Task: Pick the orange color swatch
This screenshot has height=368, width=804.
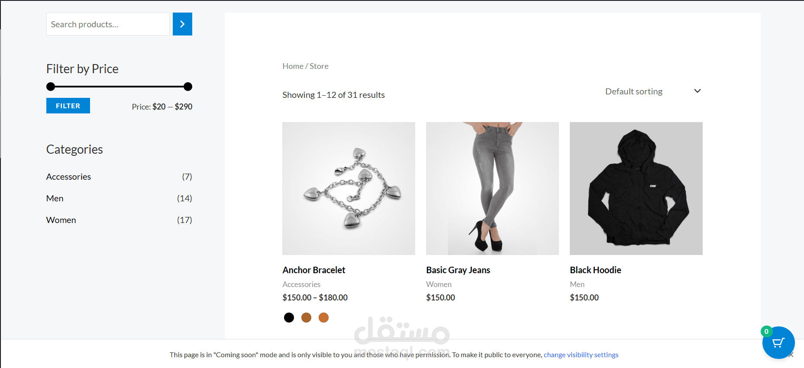Action: click(323, 318)
